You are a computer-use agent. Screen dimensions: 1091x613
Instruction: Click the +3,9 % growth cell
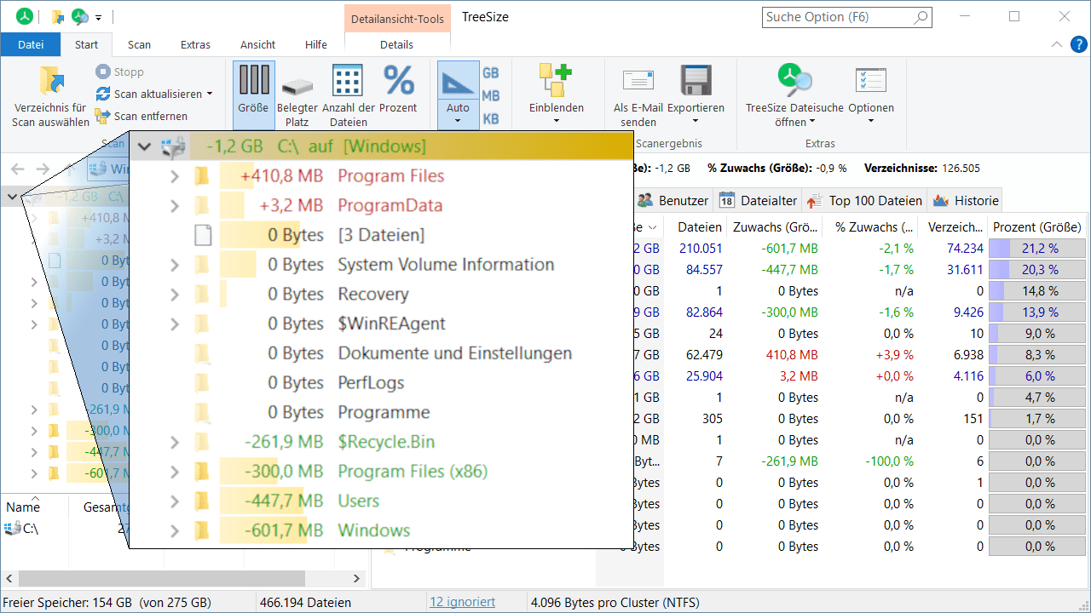point(895,355)
